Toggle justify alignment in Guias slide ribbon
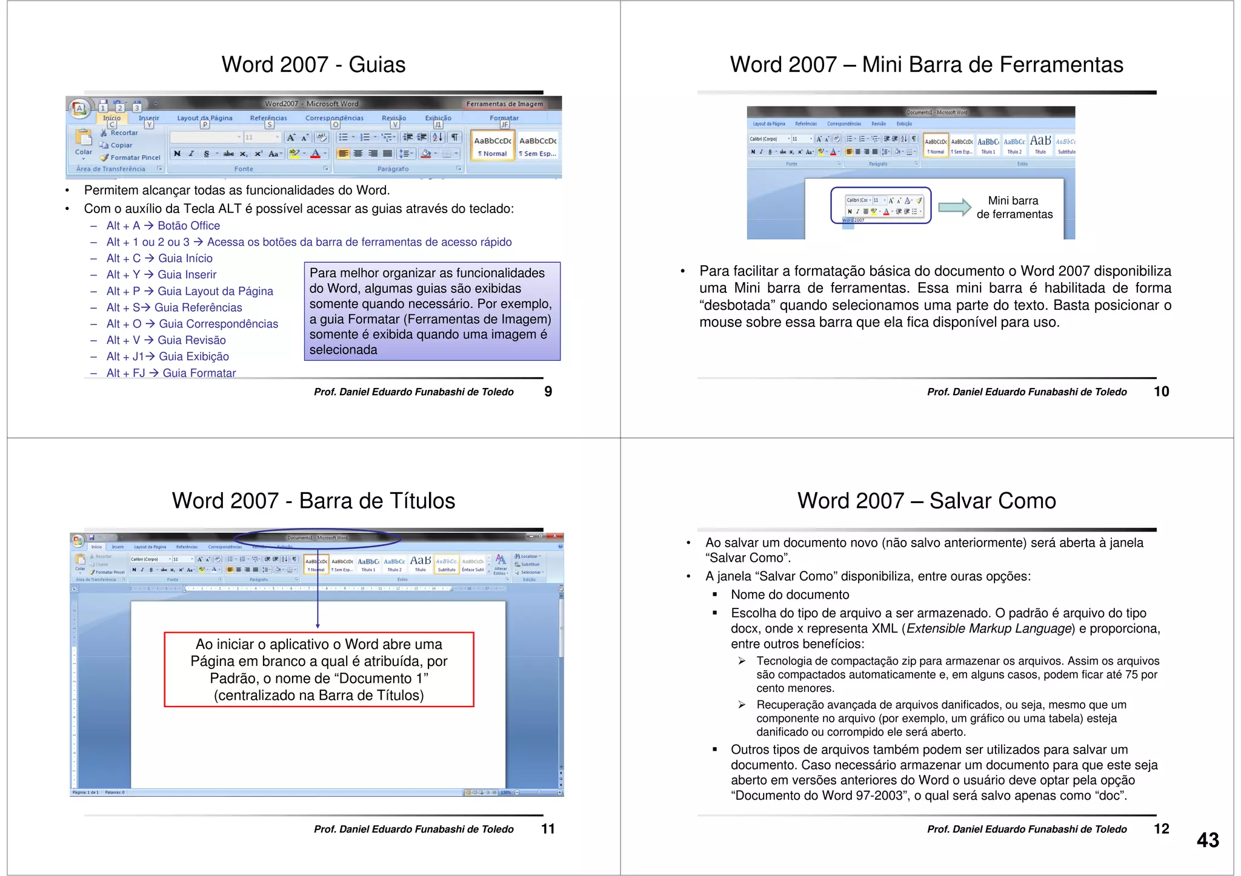 click(387, 154)
